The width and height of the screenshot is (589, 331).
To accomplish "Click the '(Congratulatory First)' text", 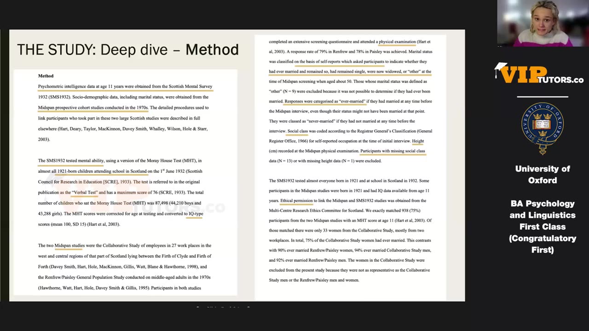I will tap(543, 244).
